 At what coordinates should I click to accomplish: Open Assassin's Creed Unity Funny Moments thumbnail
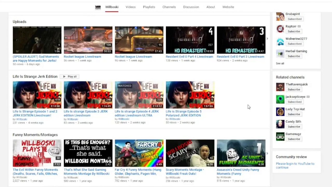241,153
